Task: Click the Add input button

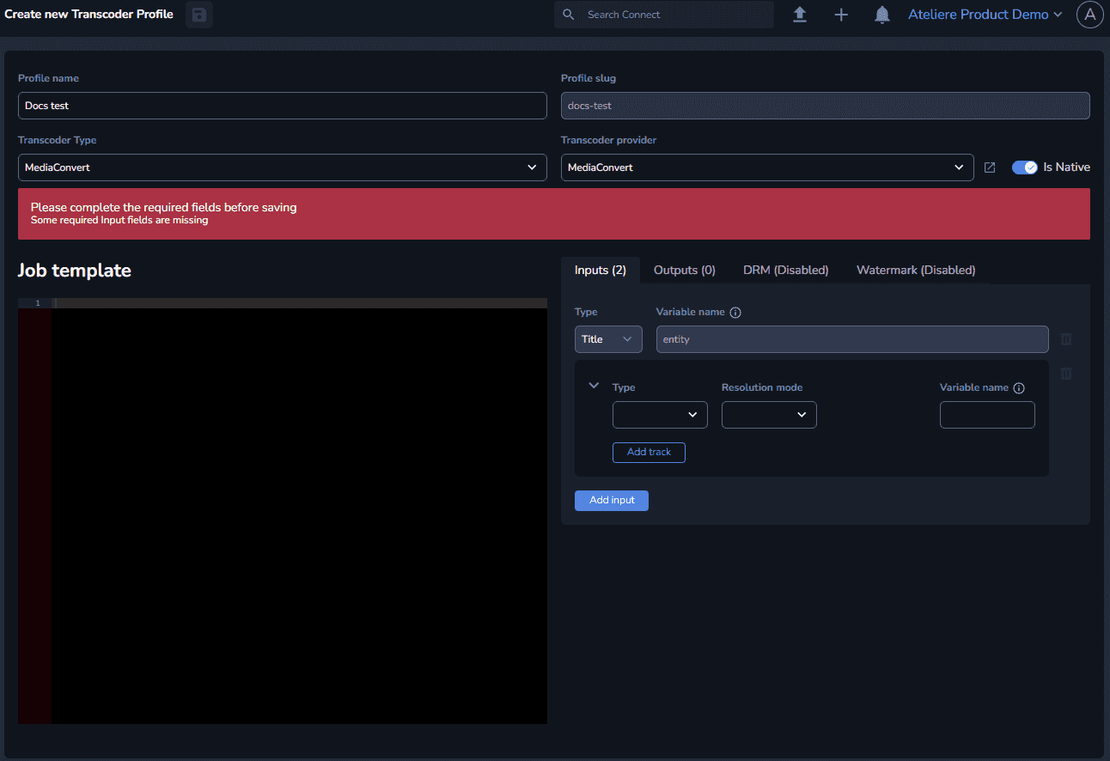Action: (612, 500)
